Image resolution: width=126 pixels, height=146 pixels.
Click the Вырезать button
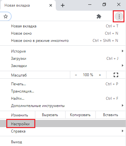click(50, 115)
